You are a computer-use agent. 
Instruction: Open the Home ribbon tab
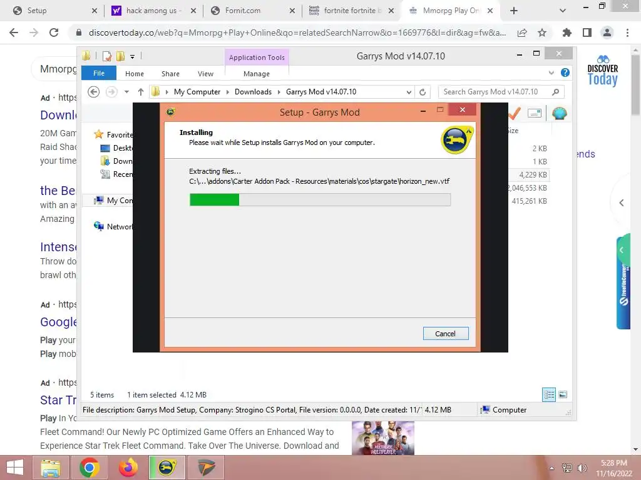coord(135,74)
